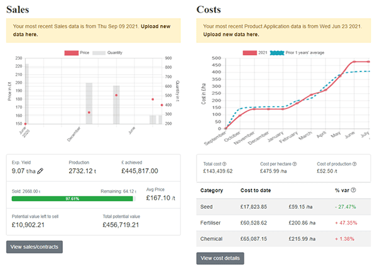Click the total potential value £456,719.21
The height and width of the screenshot is (276, 377).
pyautogui.click(x=121, y=225)
